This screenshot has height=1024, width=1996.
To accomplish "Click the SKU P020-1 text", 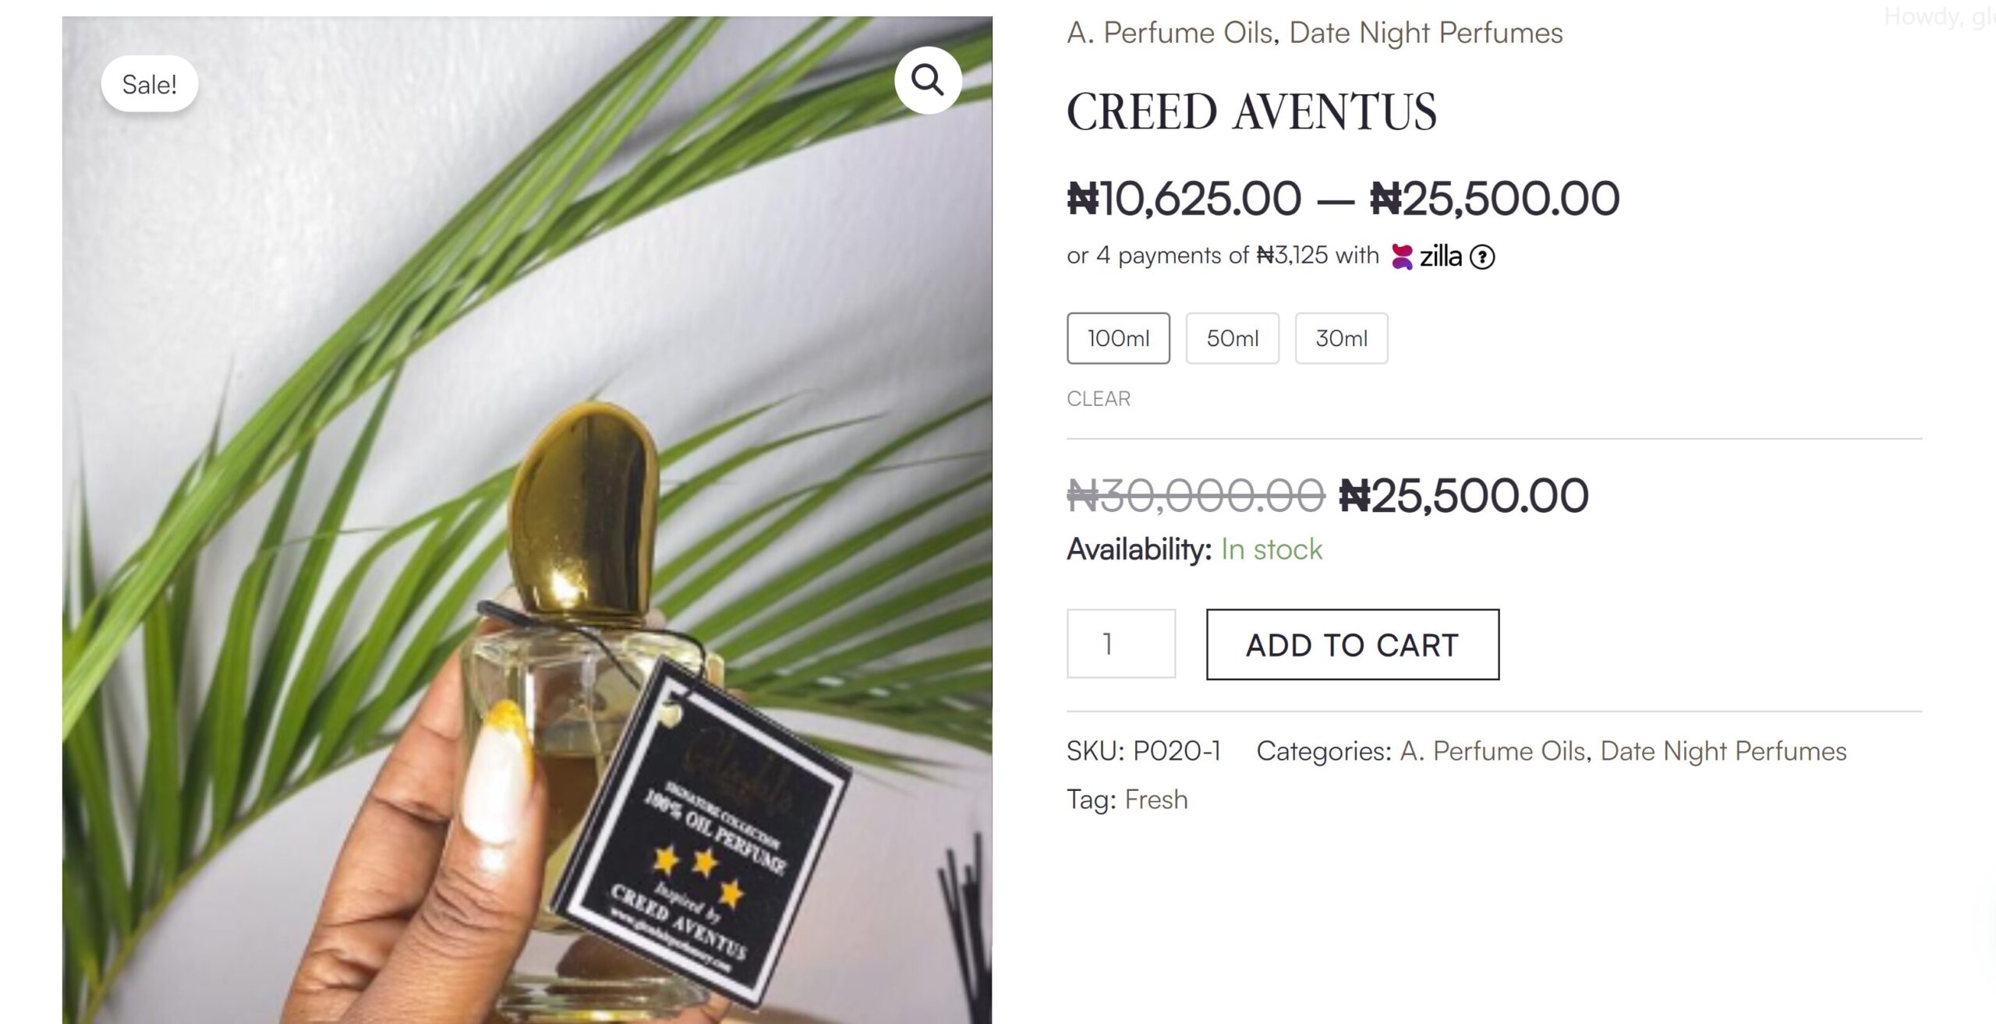I will [1143, 751].
